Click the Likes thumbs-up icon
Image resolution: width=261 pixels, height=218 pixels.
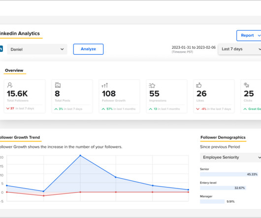point(199,85)
